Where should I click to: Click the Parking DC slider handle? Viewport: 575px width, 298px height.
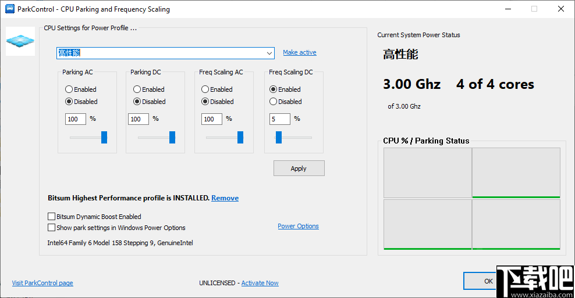pyautogui.click(x=172, y=137)
